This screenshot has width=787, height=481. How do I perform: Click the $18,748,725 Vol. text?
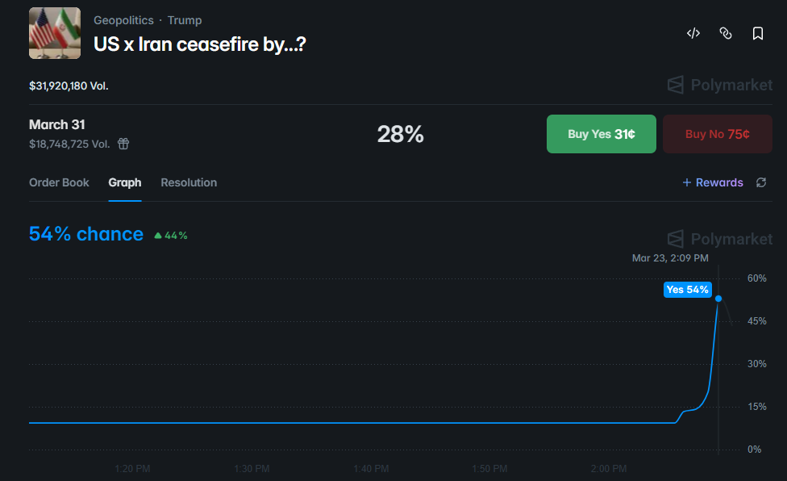69,144
